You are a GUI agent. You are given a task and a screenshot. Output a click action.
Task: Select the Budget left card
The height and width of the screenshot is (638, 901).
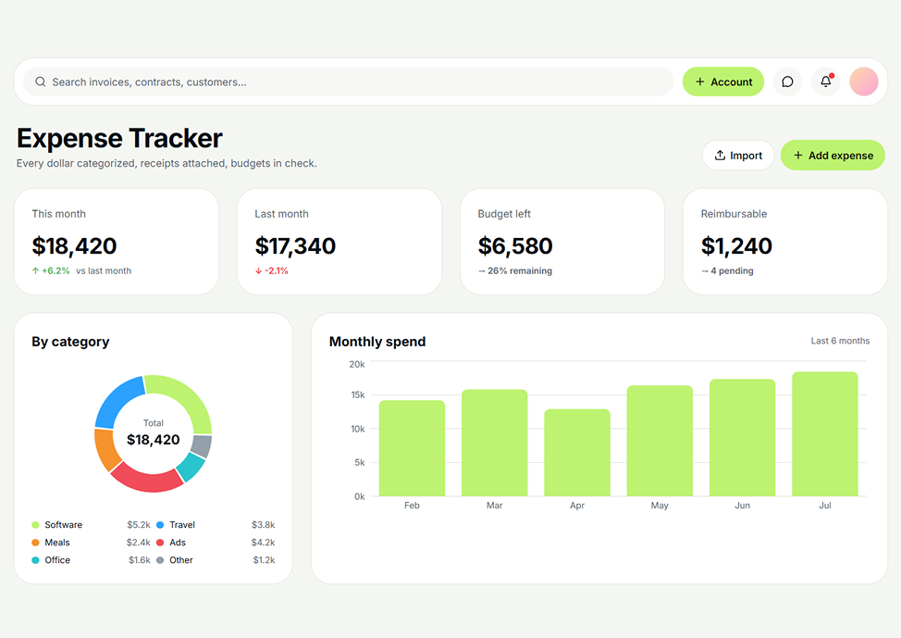(x=562, y=242)
